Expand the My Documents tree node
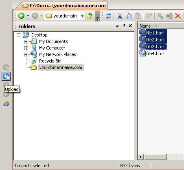This screenshot has height=170, width=184. click(x=26, y=41)
